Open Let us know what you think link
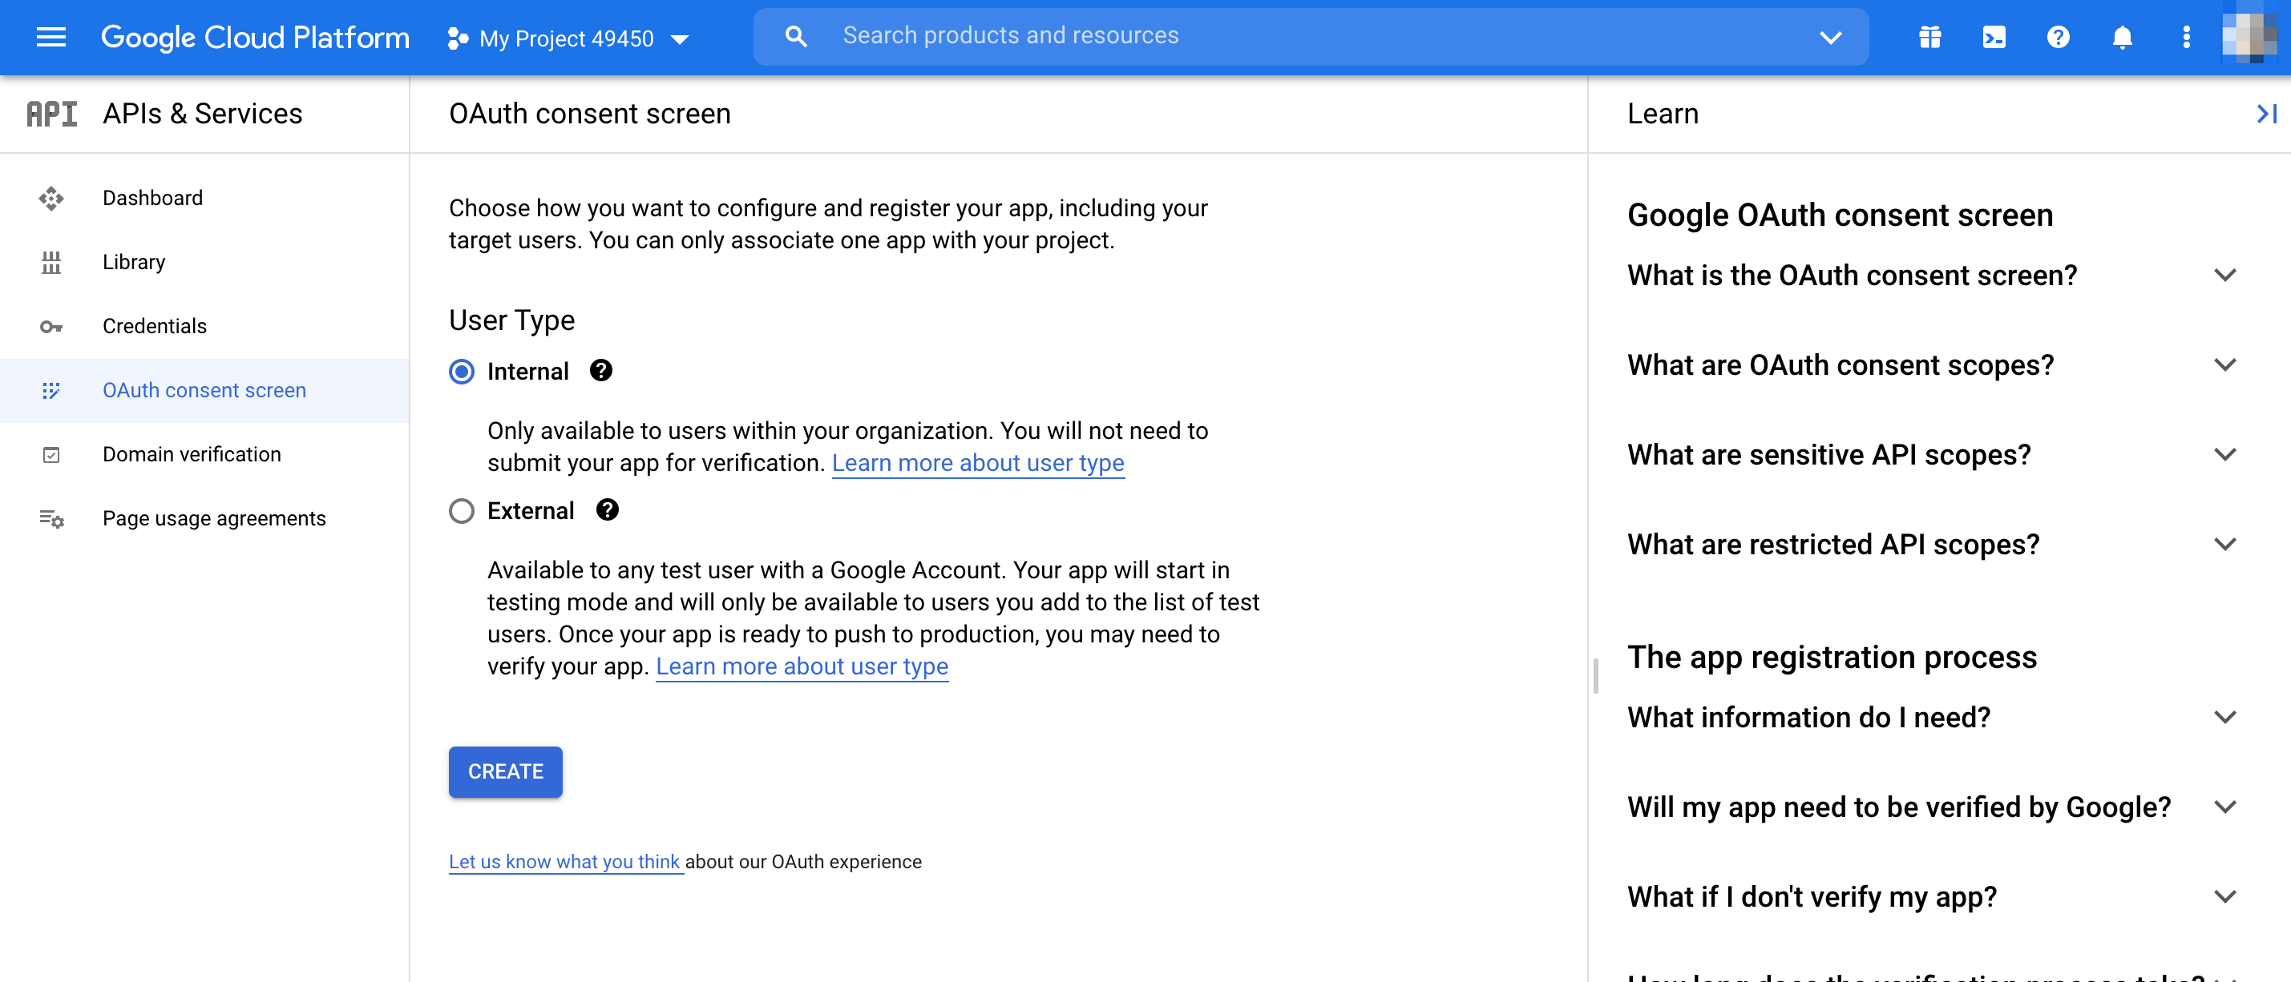Image resolution: width=2291 pixels, height=982 pixels. click(565, 862)
